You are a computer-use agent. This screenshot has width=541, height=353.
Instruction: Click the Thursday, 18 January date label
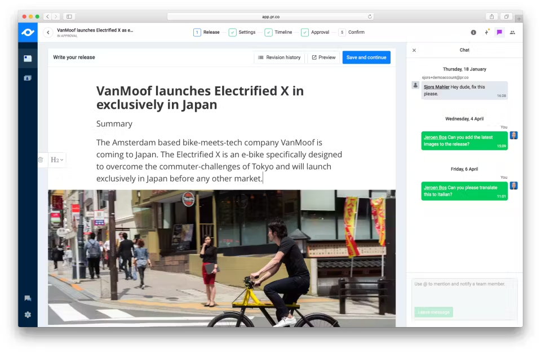[x=464, y=69]
